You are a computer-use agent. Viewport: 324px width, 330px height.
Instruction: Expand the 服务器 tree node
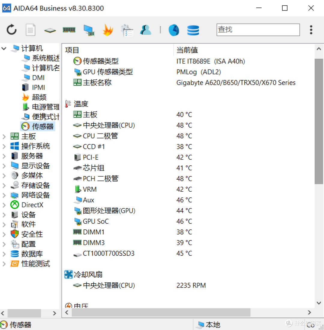(x=4, y=156)
